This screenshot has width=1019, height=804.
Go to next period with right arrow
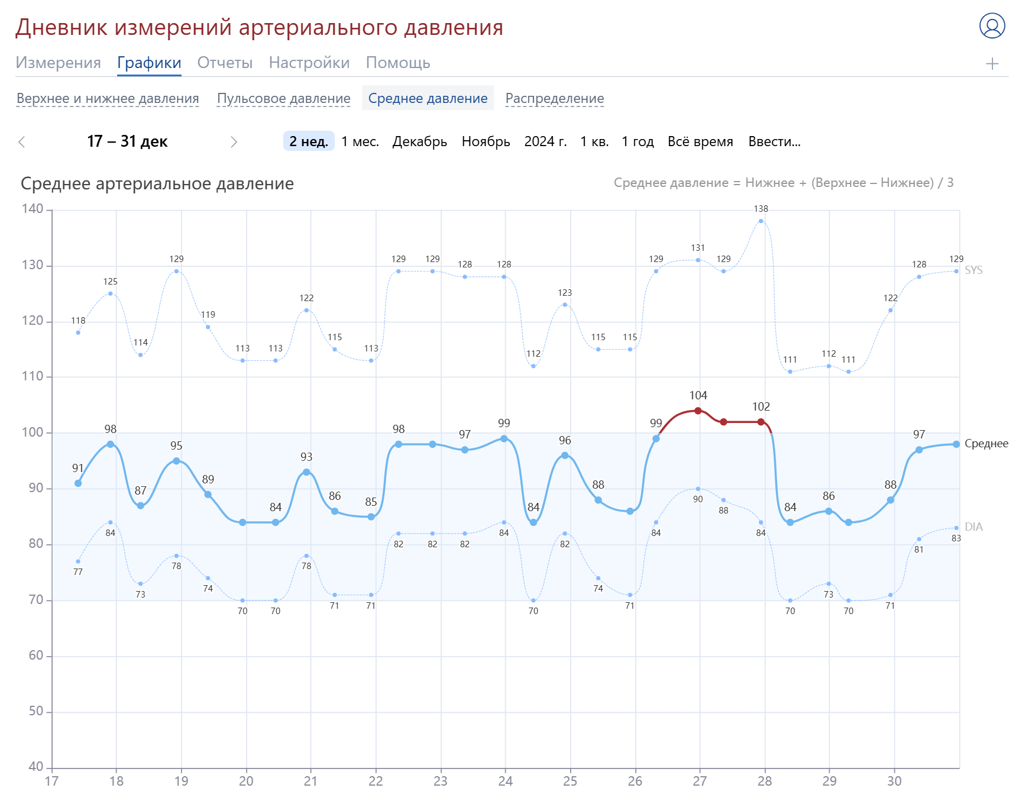point(234,141)
